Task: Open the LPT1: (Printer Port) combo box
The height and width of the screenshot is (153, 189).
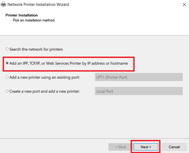Action: [x=139, y=77]
